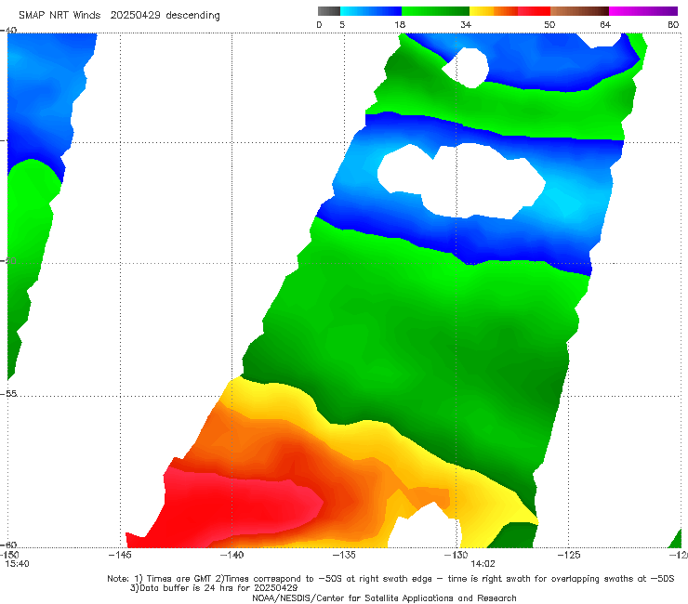
Task: Click the green segment of the color bar
Action: tap(435, 11)
